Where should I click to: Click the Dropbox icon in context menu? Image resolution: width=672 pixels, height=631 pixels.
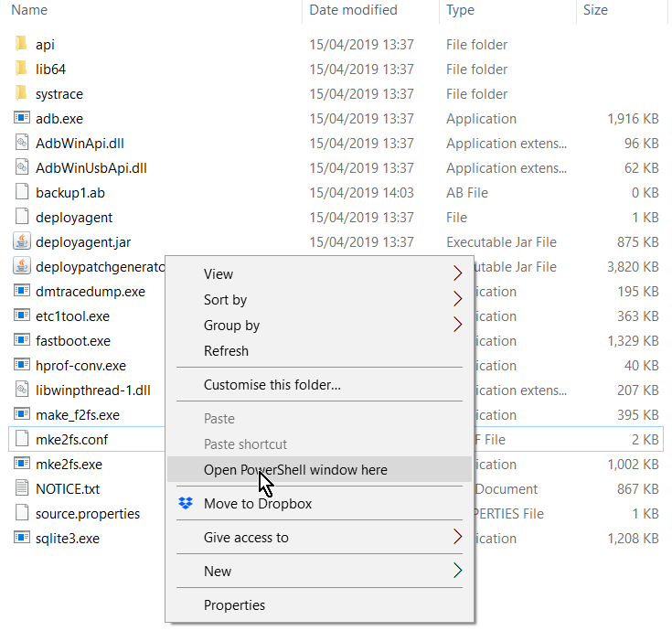[x=186, y=504]
